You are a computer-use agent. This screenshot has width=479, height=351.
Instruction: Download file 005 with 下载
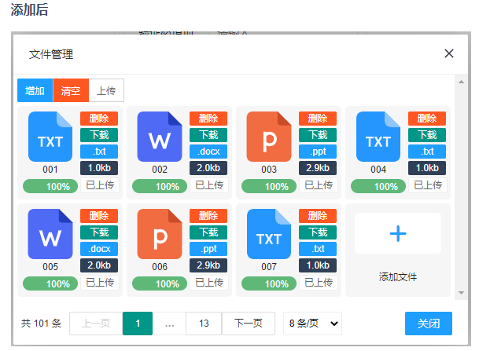(99, 232)
